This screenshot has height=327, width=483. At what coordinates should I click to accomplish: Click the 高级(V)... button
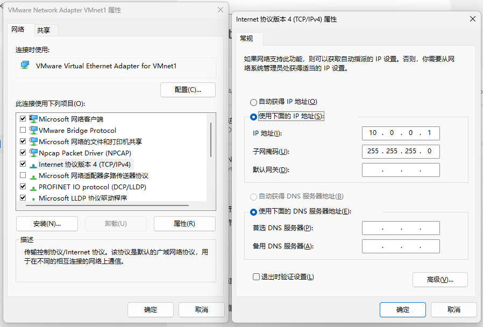440,280
